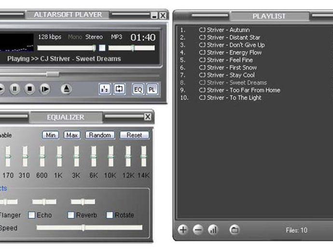The image size is (333, 250).
Task: Select 'CJ Striver - Don't Give Up' track
Action: coord(232,45)
